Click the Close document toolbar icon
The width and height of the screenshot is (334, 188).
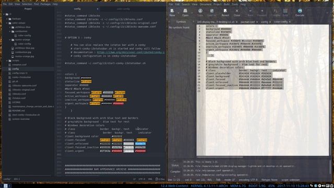coord(237,11)
